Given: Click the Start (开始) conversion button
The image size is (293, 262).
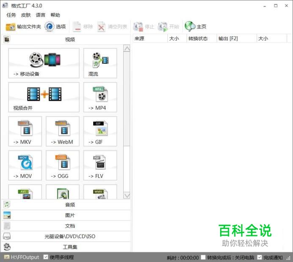Looking at the screenshot, I should tap(168, 27).
